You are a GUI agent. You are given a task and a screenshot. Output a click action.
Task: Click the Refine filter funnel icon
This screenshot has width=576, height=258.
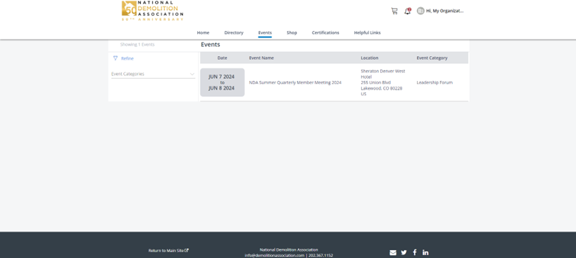coord(115,58)
